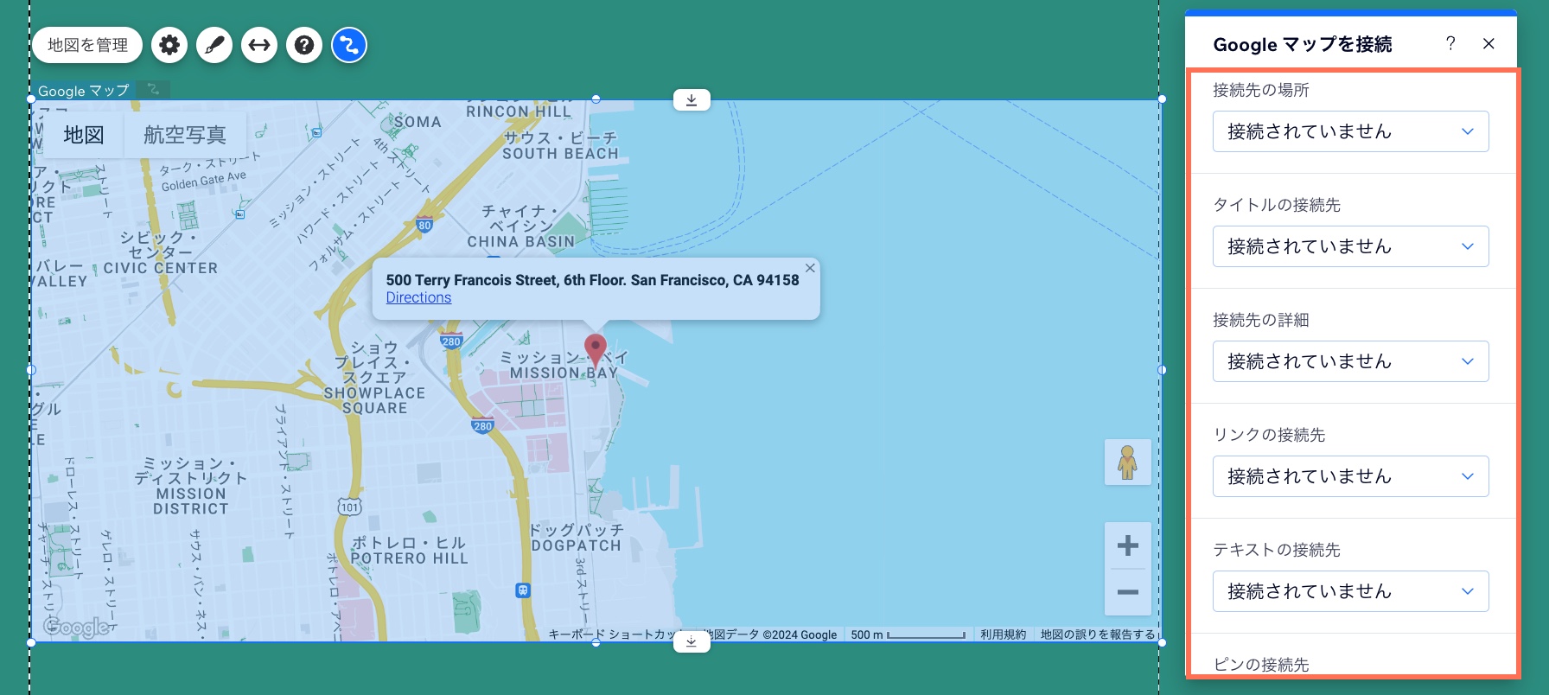1549x695 pixels.
Task: Click the stretch double-arrow icon
Action: coord(259,45)
